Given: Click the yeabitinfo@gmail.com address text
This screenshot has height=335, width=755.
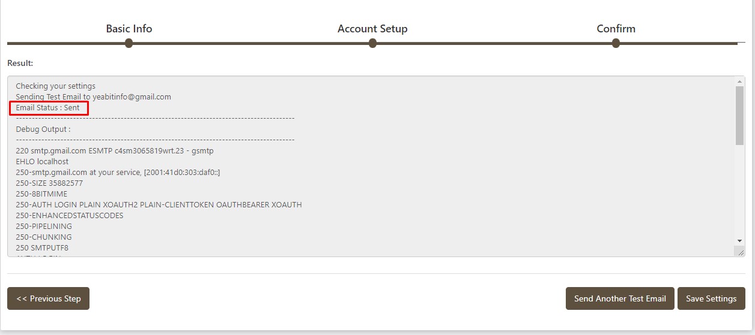Looking at the screenshot, I should 132,96.
